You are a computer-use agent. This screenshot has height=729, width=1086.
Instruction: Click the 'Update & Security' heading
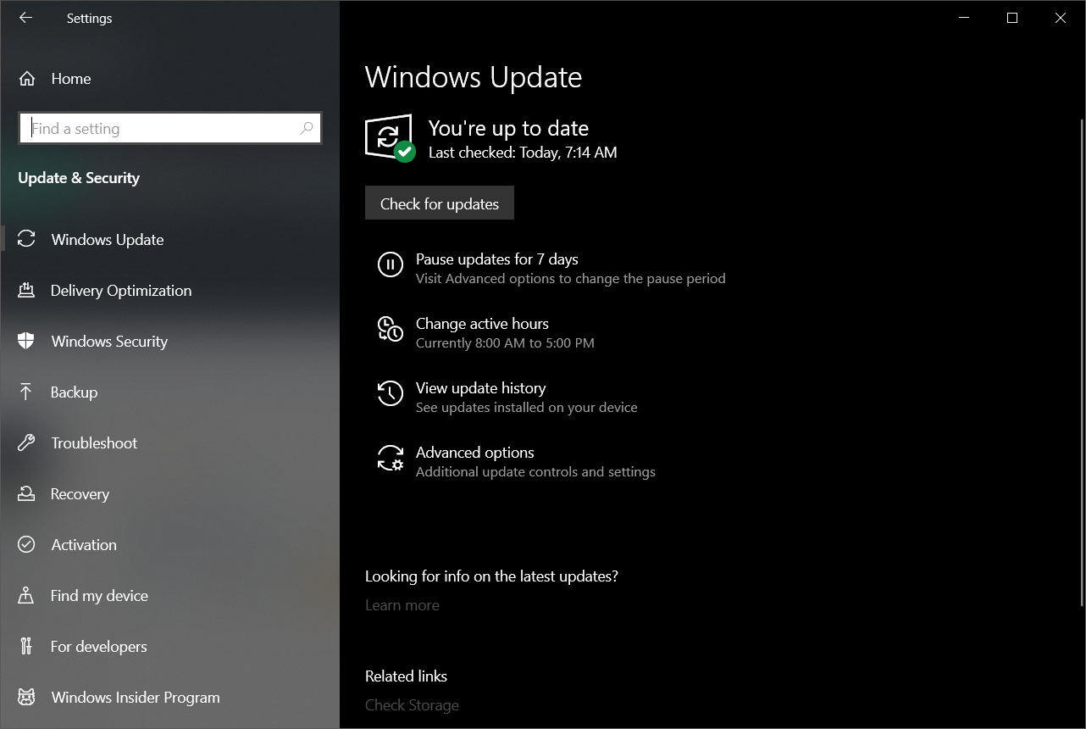[79, 178]
